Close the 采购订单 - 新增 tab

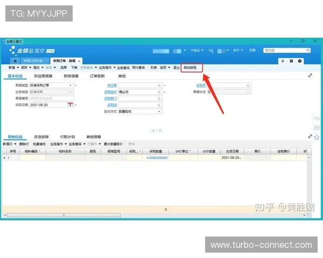tap(79, 61)
